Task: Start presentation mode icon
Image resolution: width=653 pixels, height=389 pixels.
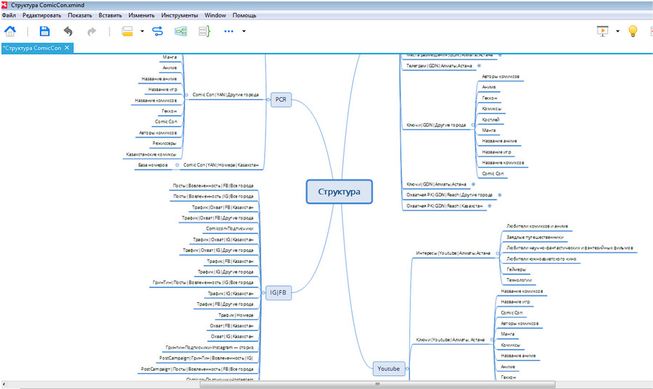Action: tap(603, 31)
